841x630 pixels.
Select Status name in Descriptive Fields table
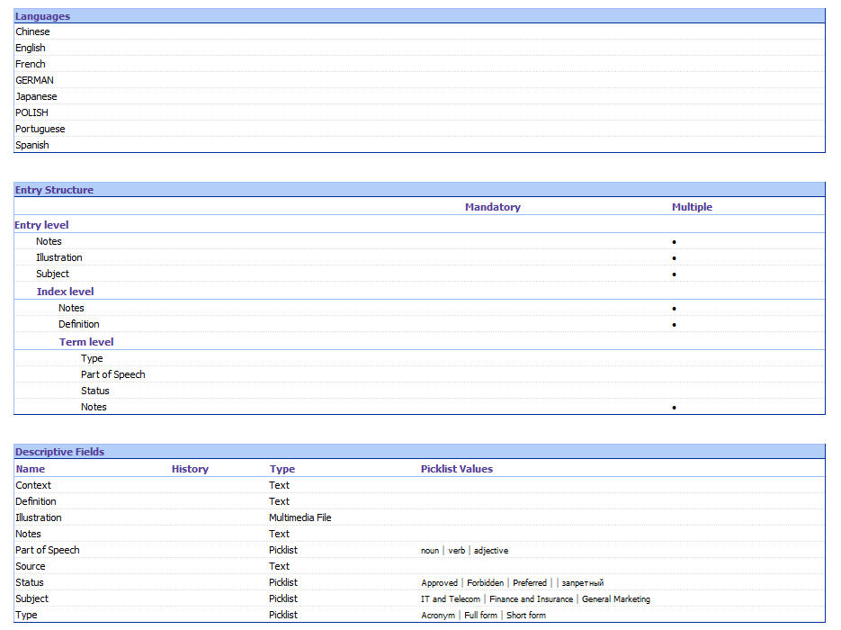click(30, 582)
